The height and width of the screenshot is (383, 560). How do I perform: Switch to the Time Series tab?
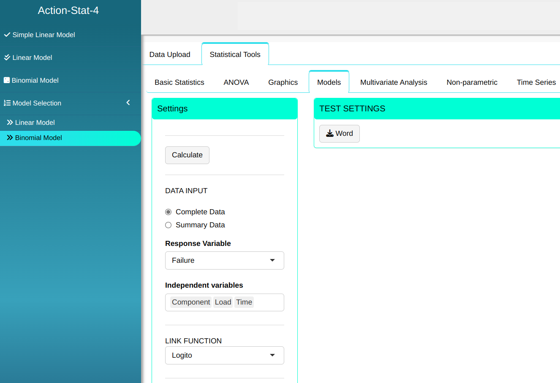tap(536, 83)
